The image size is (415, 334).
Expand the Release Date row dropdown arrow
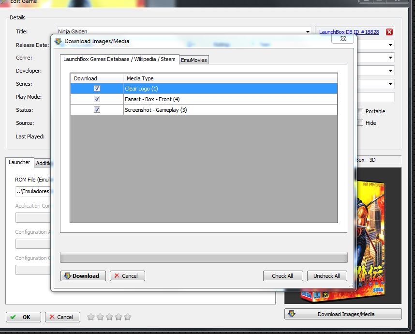(x=390, y=45)
